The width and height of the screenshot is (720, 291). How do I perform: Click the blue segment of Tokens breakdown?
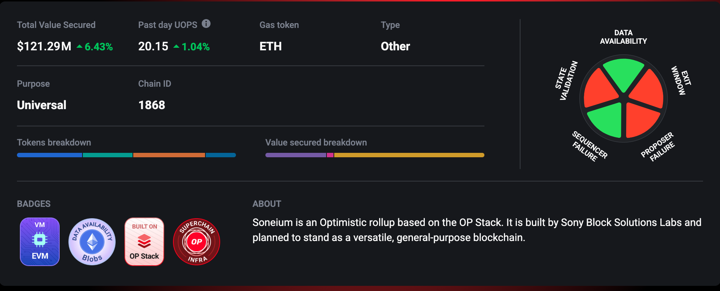pyautogui.click(x=49, y=155)
